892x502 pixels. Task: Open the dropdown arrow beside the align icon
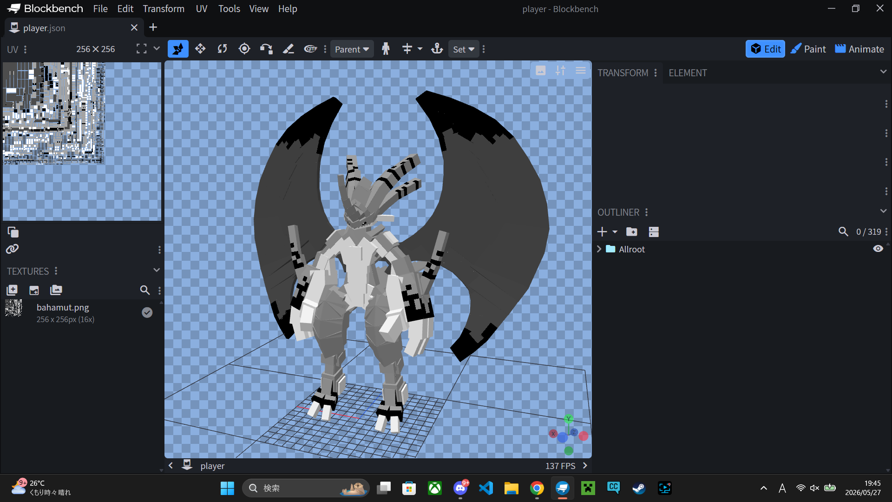(x=420, y=49)
